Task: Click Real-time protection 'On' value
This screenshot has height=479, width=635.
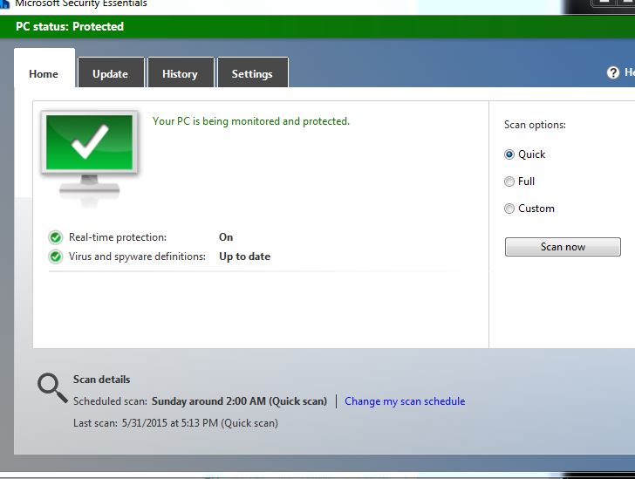Action: pos(226,237)
